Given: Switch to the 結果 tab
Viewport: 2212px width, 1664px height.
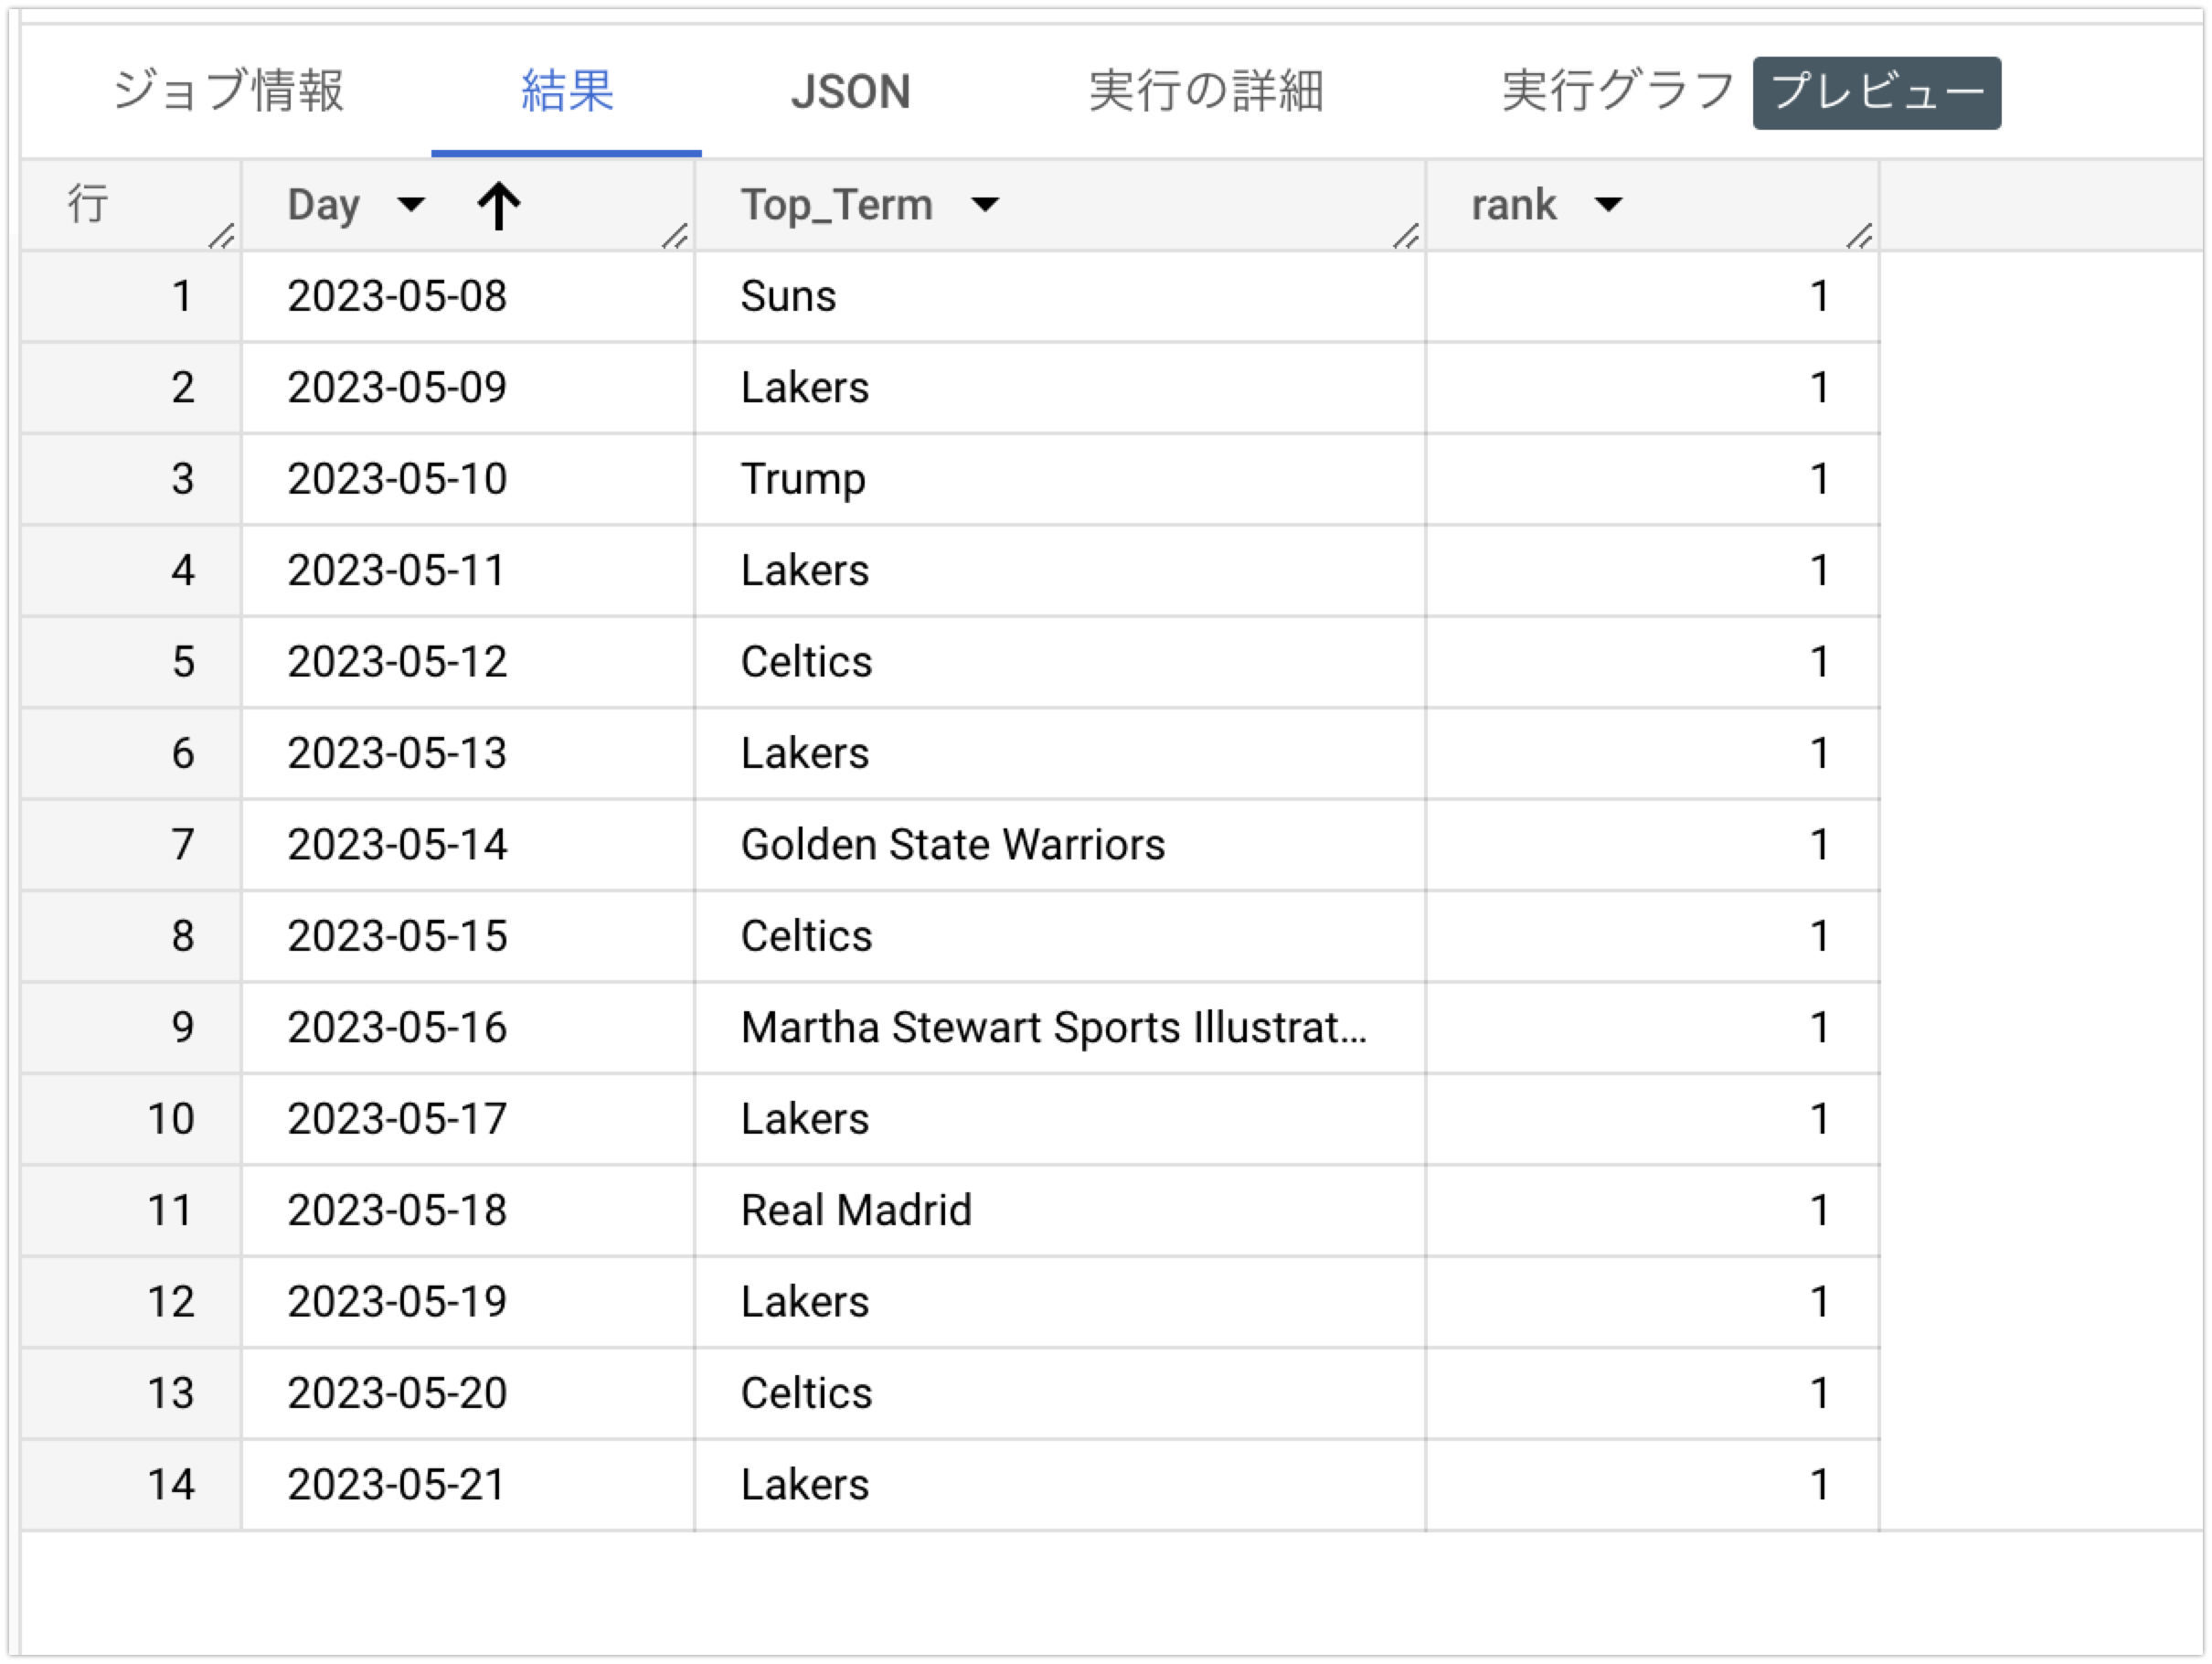Looking at the screenshot, I should pos(567,91).
